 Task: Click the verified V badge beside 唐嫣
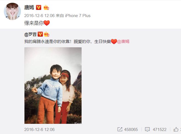(x=38, y=8)
